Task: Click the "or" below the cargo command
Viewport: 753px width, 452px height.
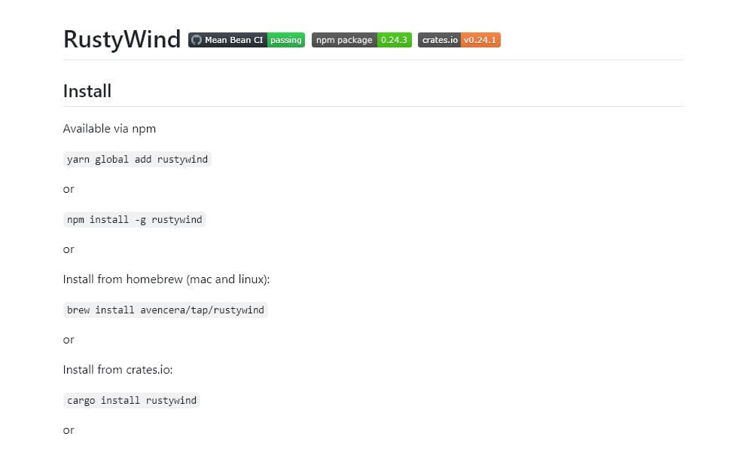Action: coord(69,431)
